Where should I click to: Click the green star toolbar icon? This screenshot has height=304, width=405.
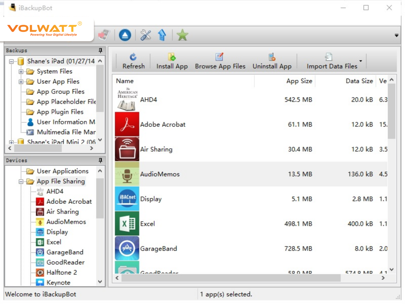(182, 35)
